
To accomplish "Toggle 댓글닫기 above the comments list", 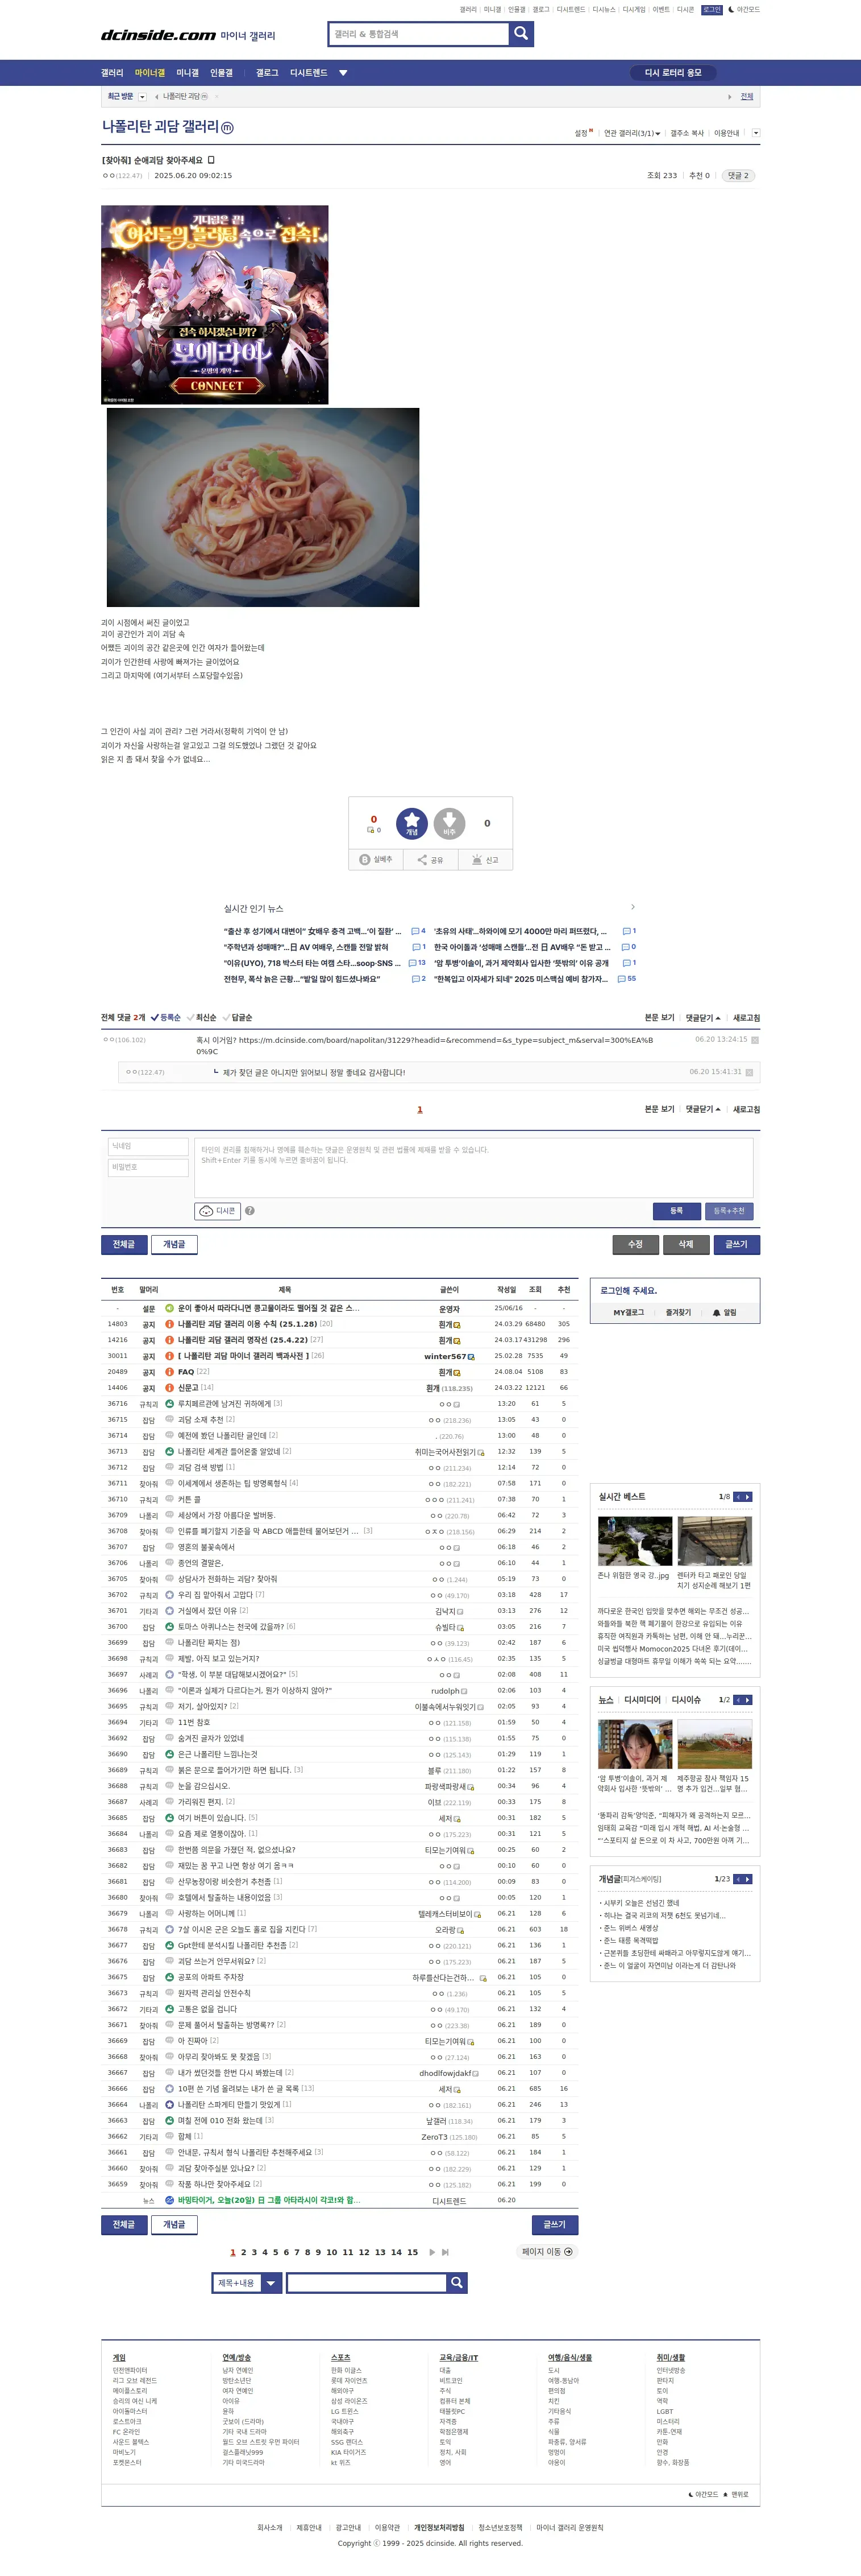I will (x=703, y=1018).
